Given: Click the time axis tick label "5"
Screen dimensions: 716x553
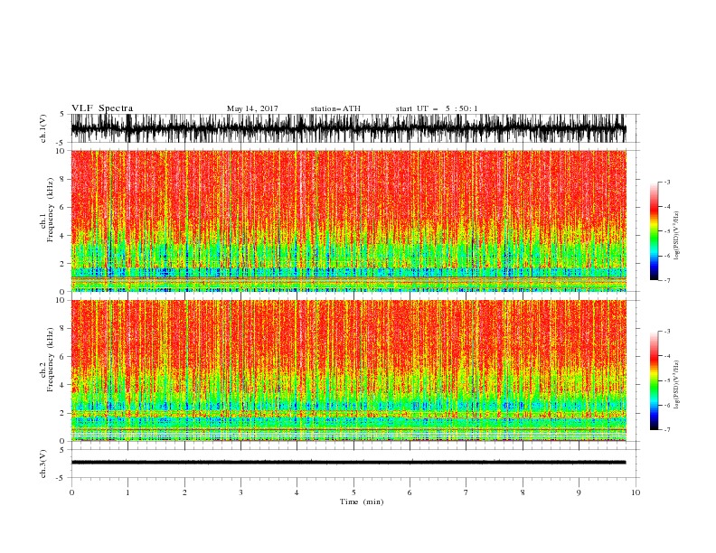Looking at the screenshot, I should [x=353, y=492].
